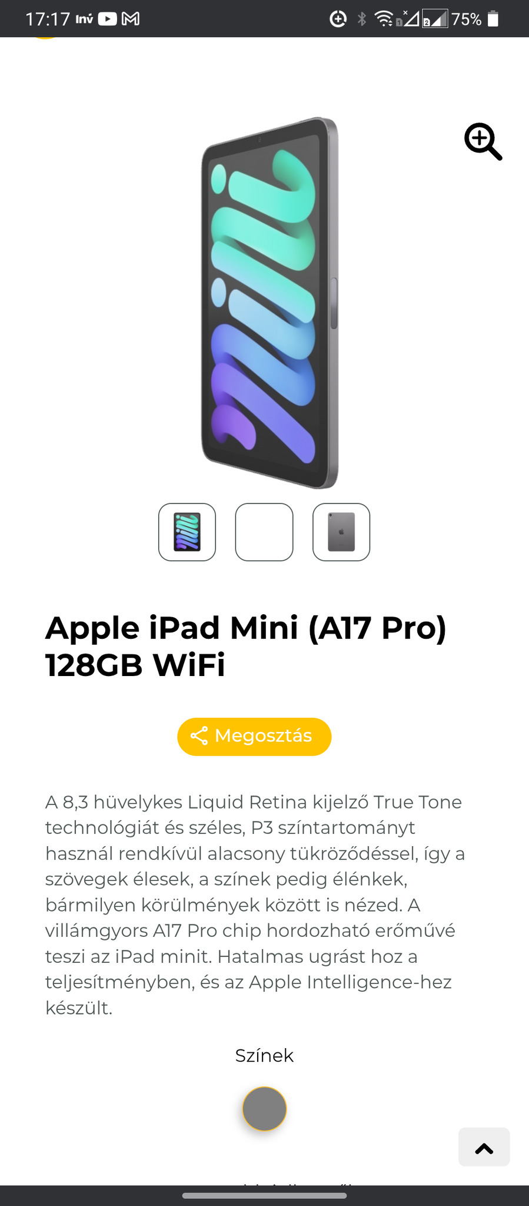Tap the YouTube notification icon
The height and width of the screenshot is (1206, 529).
tap(107, 19)
